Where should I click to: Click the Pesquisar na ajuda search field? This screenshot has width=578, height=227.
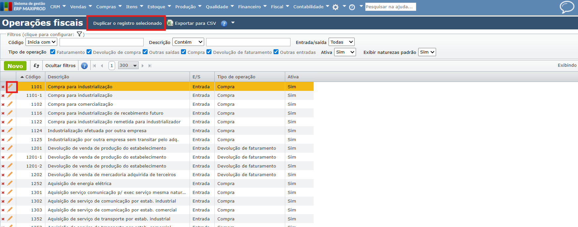390,7
